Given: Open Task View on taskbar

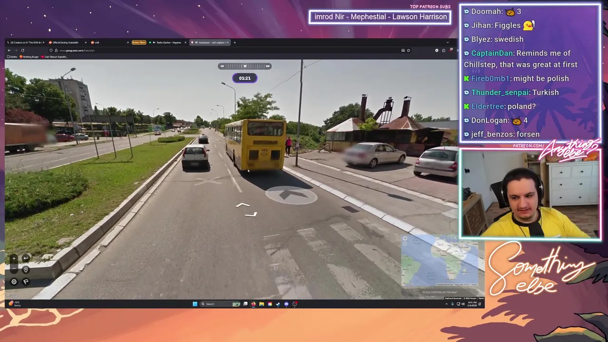Looking at the screenshot, I should pyautogui.click(x=245, y=304).
